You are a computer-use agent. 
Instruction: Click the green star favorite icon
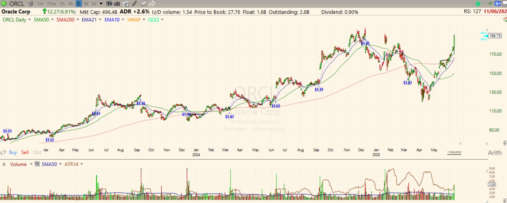click(478, 4)
